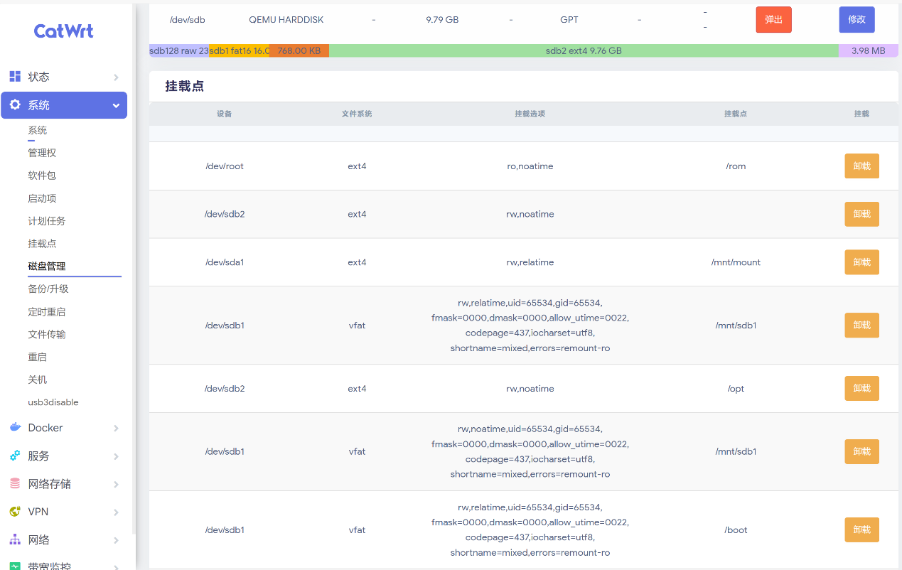
Task: Click the services gears icon
Action: (x=15, y=456)
